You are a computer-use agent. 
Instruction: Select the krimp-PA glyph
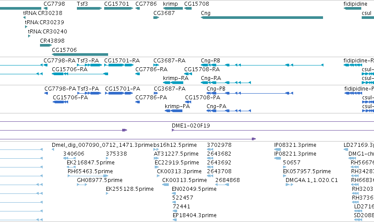click(x=174, y=111)
